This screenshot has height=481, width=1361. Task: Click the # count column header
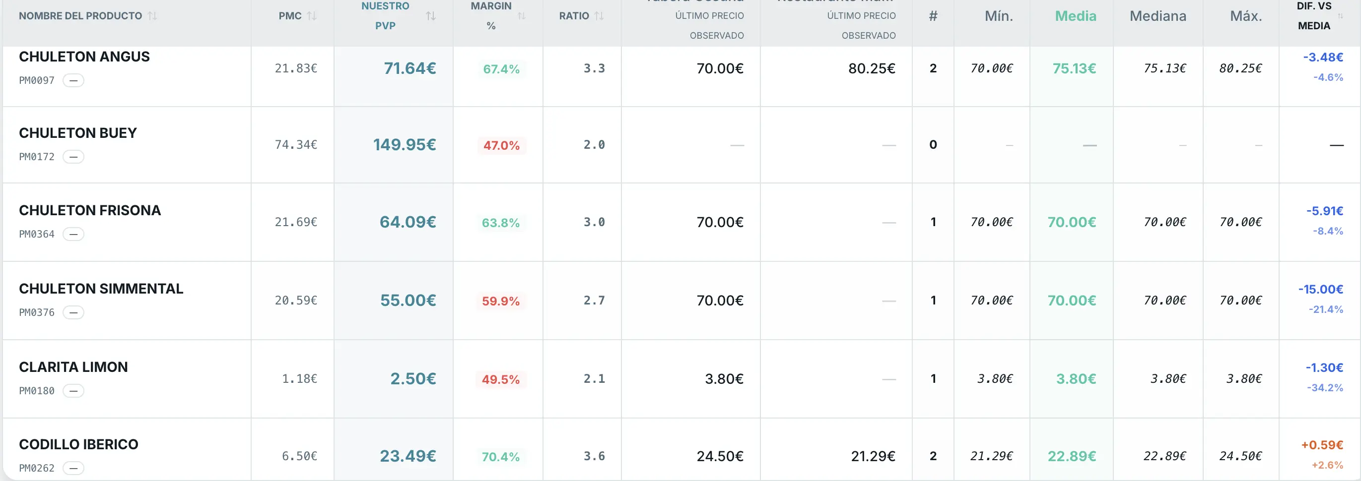point(933,16)
